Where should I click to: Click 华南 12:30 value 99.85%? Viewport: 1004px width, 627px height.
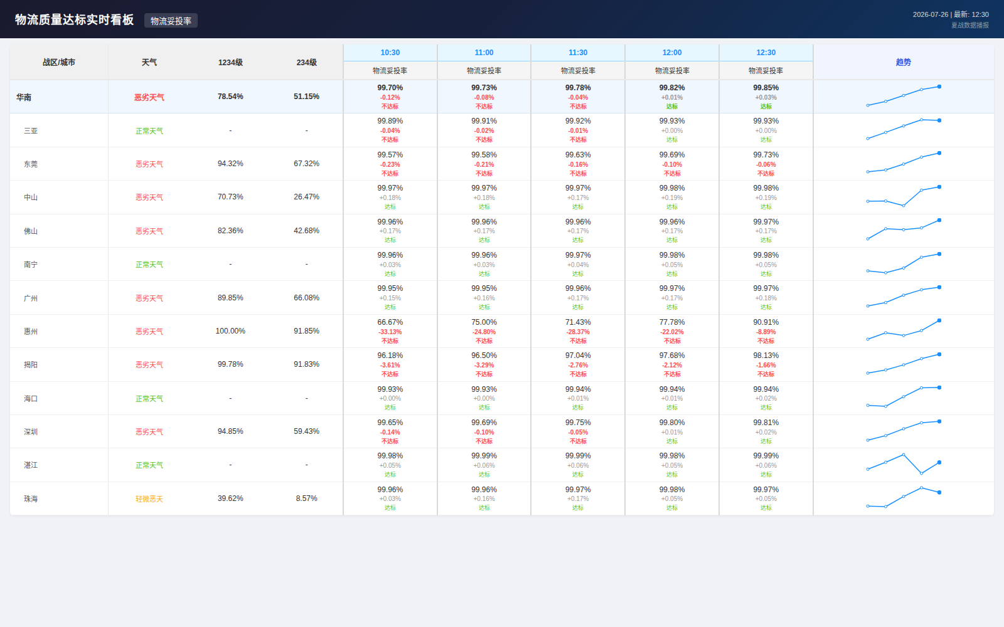[x=766, y=88]
